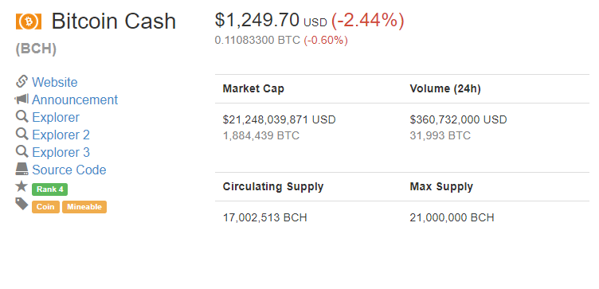The image size is (599, 289).
Task: Click the chain link icon beside Website
Action: pyautogui.click(x=22, y=82)
